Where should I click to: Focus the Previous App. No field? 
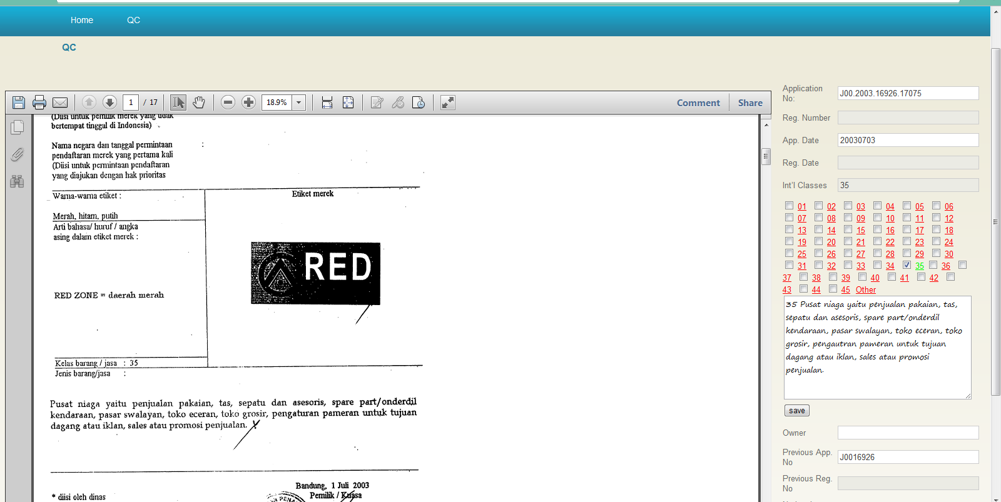coord(908,457)
